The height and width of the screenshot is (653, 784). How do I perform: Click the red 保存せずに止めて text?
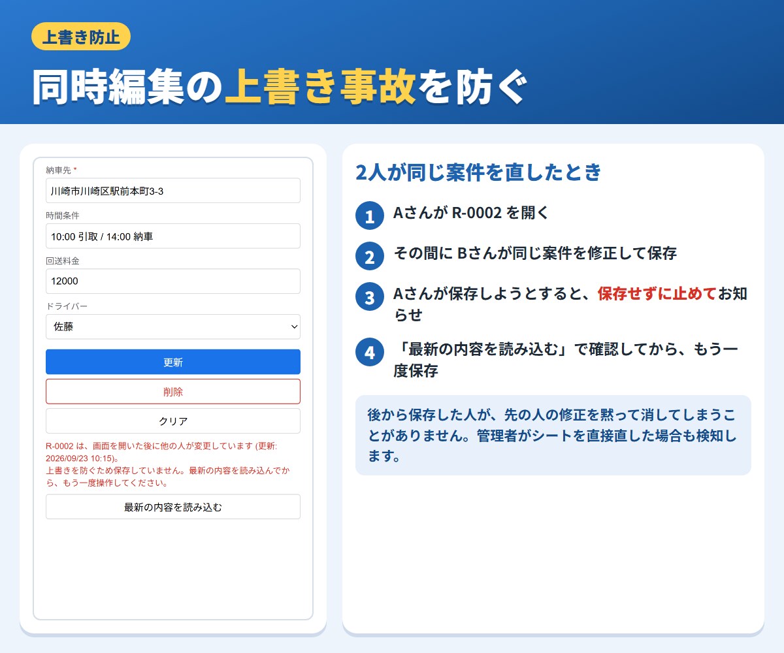click(657, 294)
